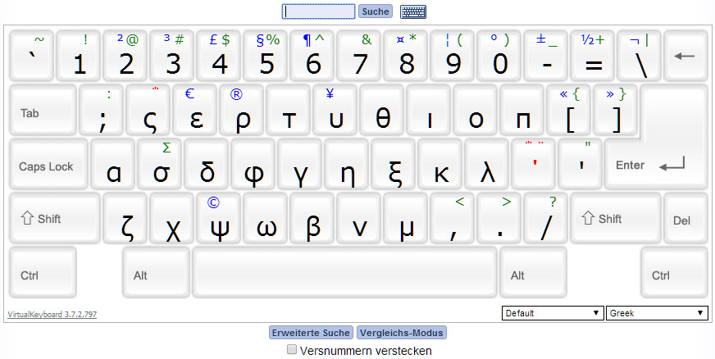
Task: Click the left Ctrl key
Action: pyautogui.click(x=43, y=272)
